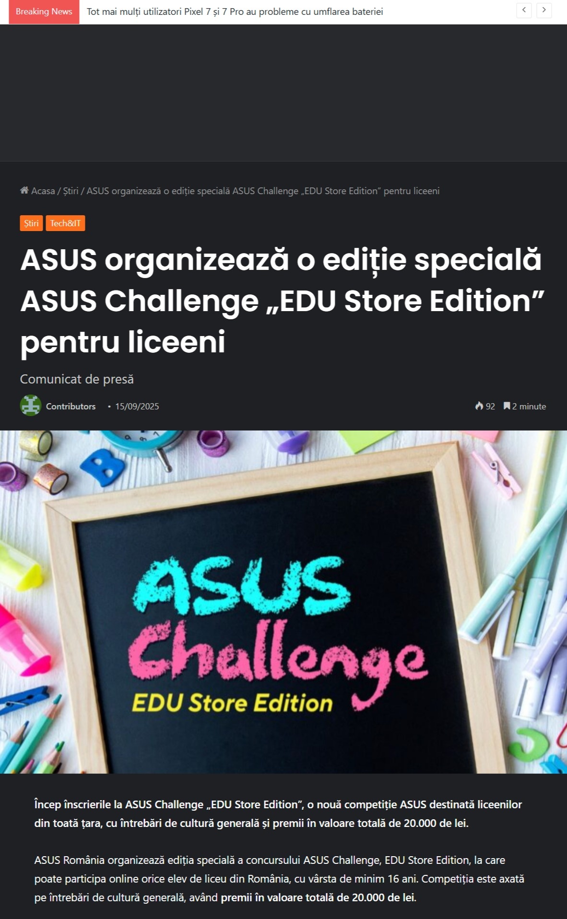Image resolution: width=567 pixels, height=919 pixels.
Task: Open the Știri breadcrumb link
Action: [x=71, y=191]
